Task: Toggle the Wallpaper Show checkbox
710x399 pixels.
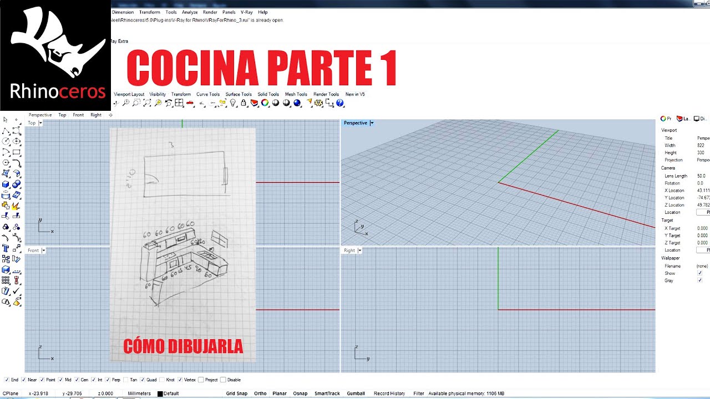Action: pyautogui.click(x=699, y=273)
